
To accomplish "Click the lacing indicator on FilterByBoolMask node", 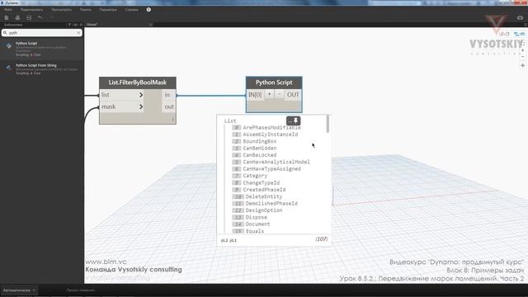I will point(172,119).
